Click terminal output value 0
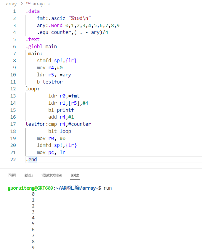This screenshot has height=250, width=202. pos(33,194)
